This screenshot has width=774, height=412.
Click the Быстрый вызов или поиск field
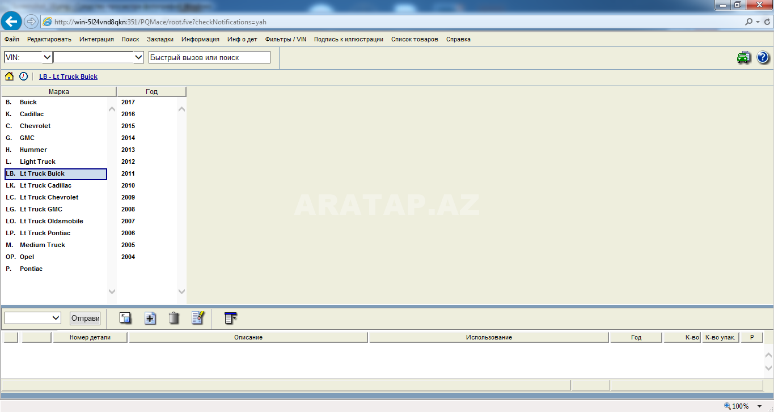coord(209,57)
